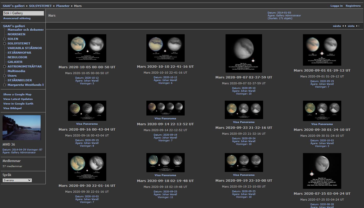Image resolution: width=364 pixels, height=208 pixels.
Task: Click the last page arrow icon
Action: [357, 26]
